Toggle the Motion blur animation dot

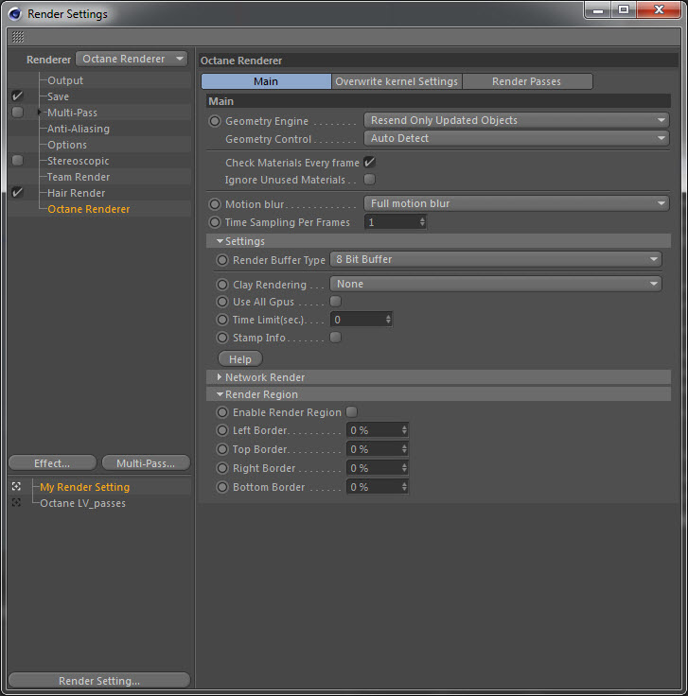(215, 204)
